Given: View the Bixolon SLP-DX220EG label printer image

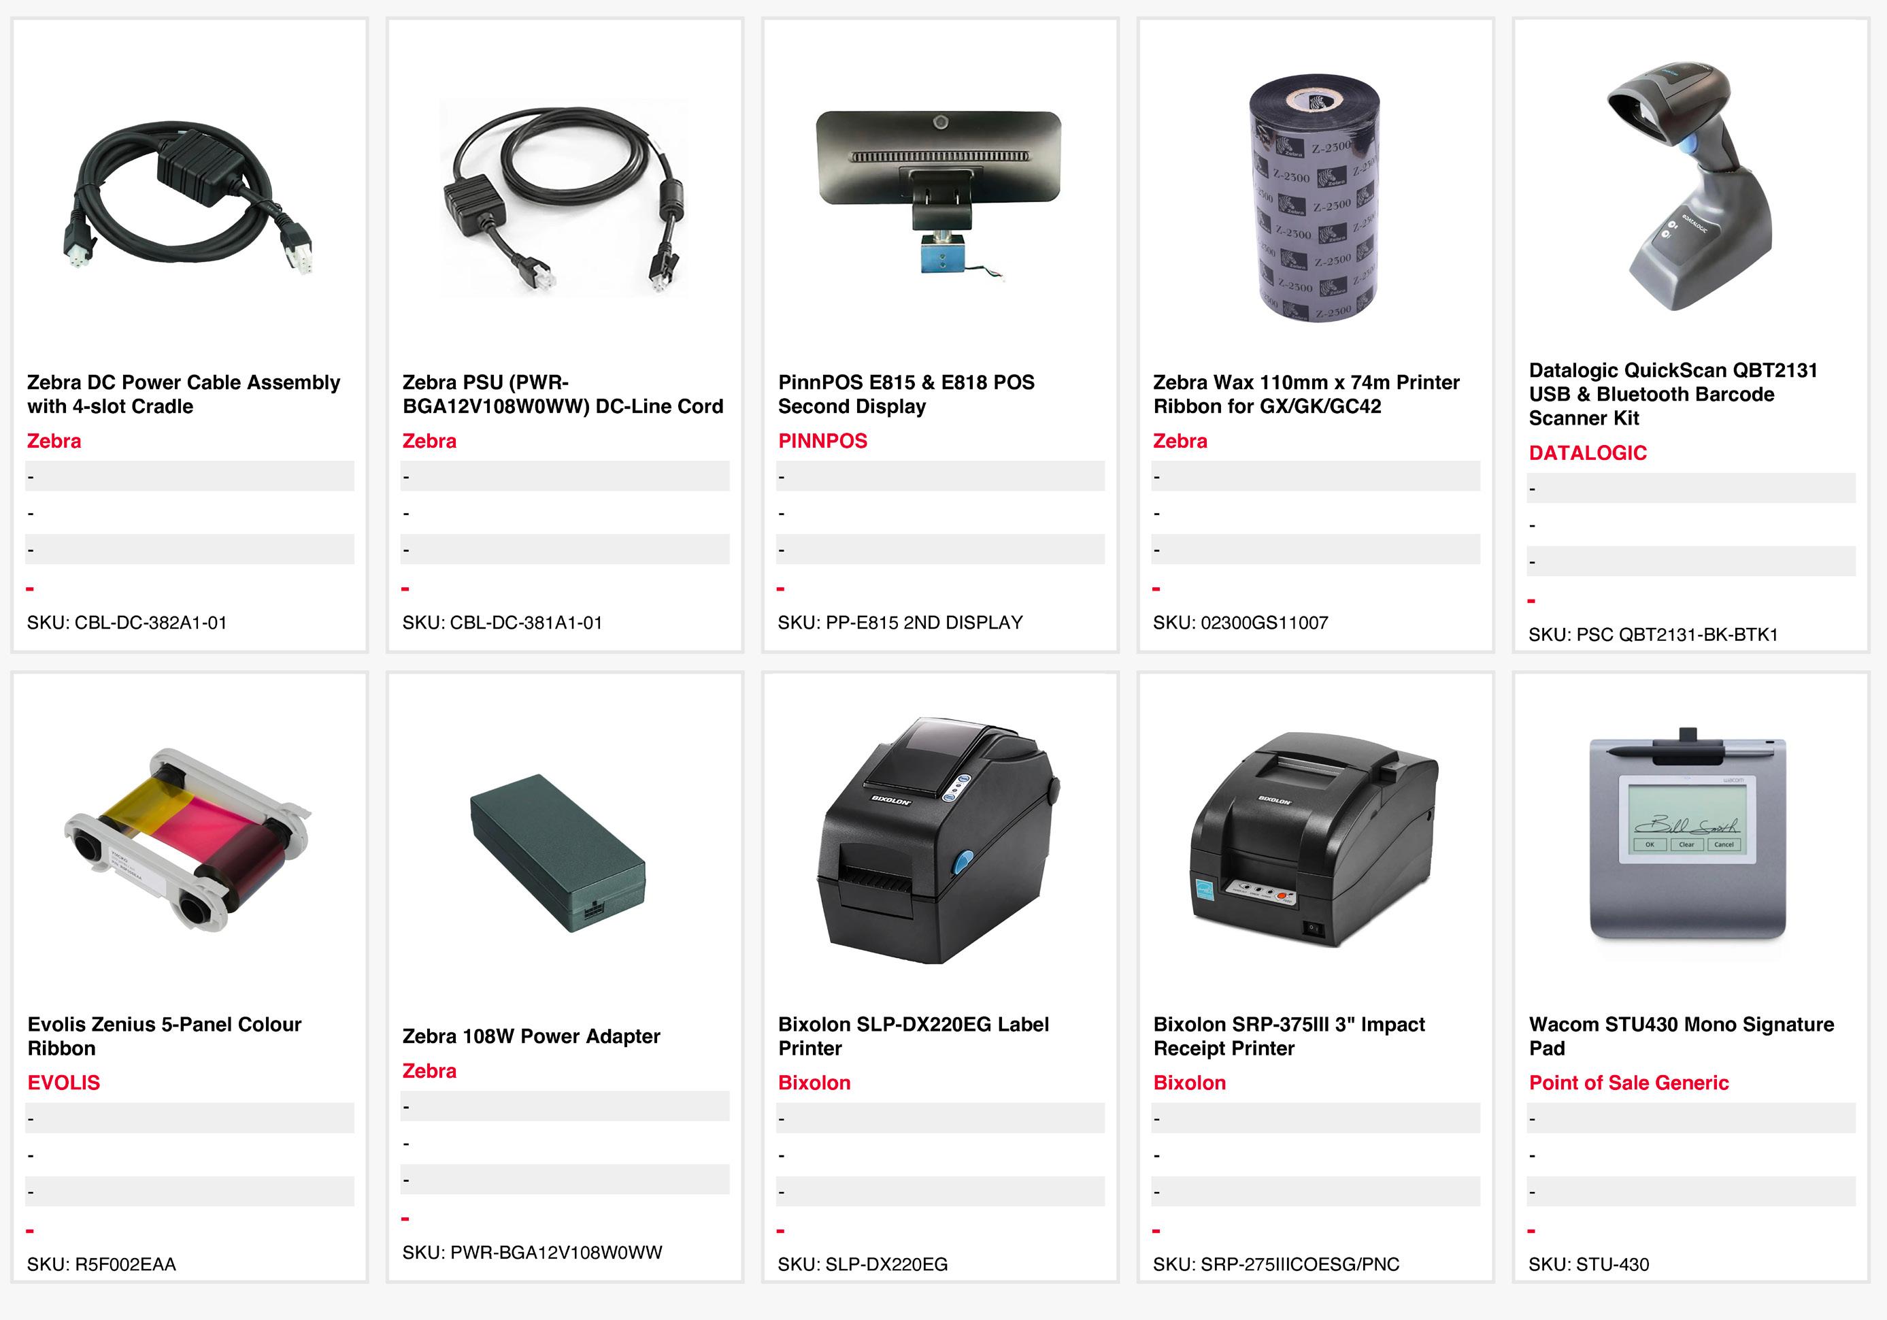Looking at the screenshot, I should (940, 840).
